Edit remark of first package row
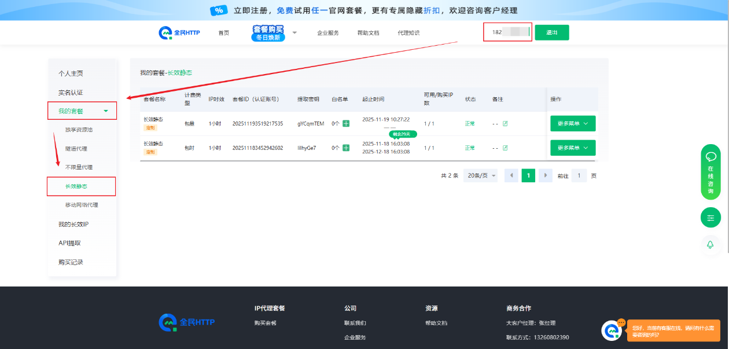 tap(505, 123)
